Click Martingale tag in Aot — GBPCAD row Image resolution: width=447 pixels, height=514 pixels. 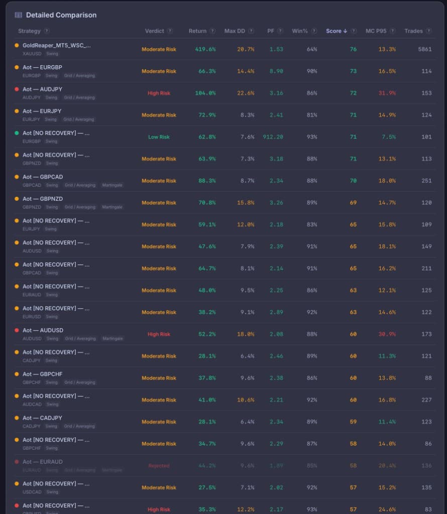pos(112,185)
